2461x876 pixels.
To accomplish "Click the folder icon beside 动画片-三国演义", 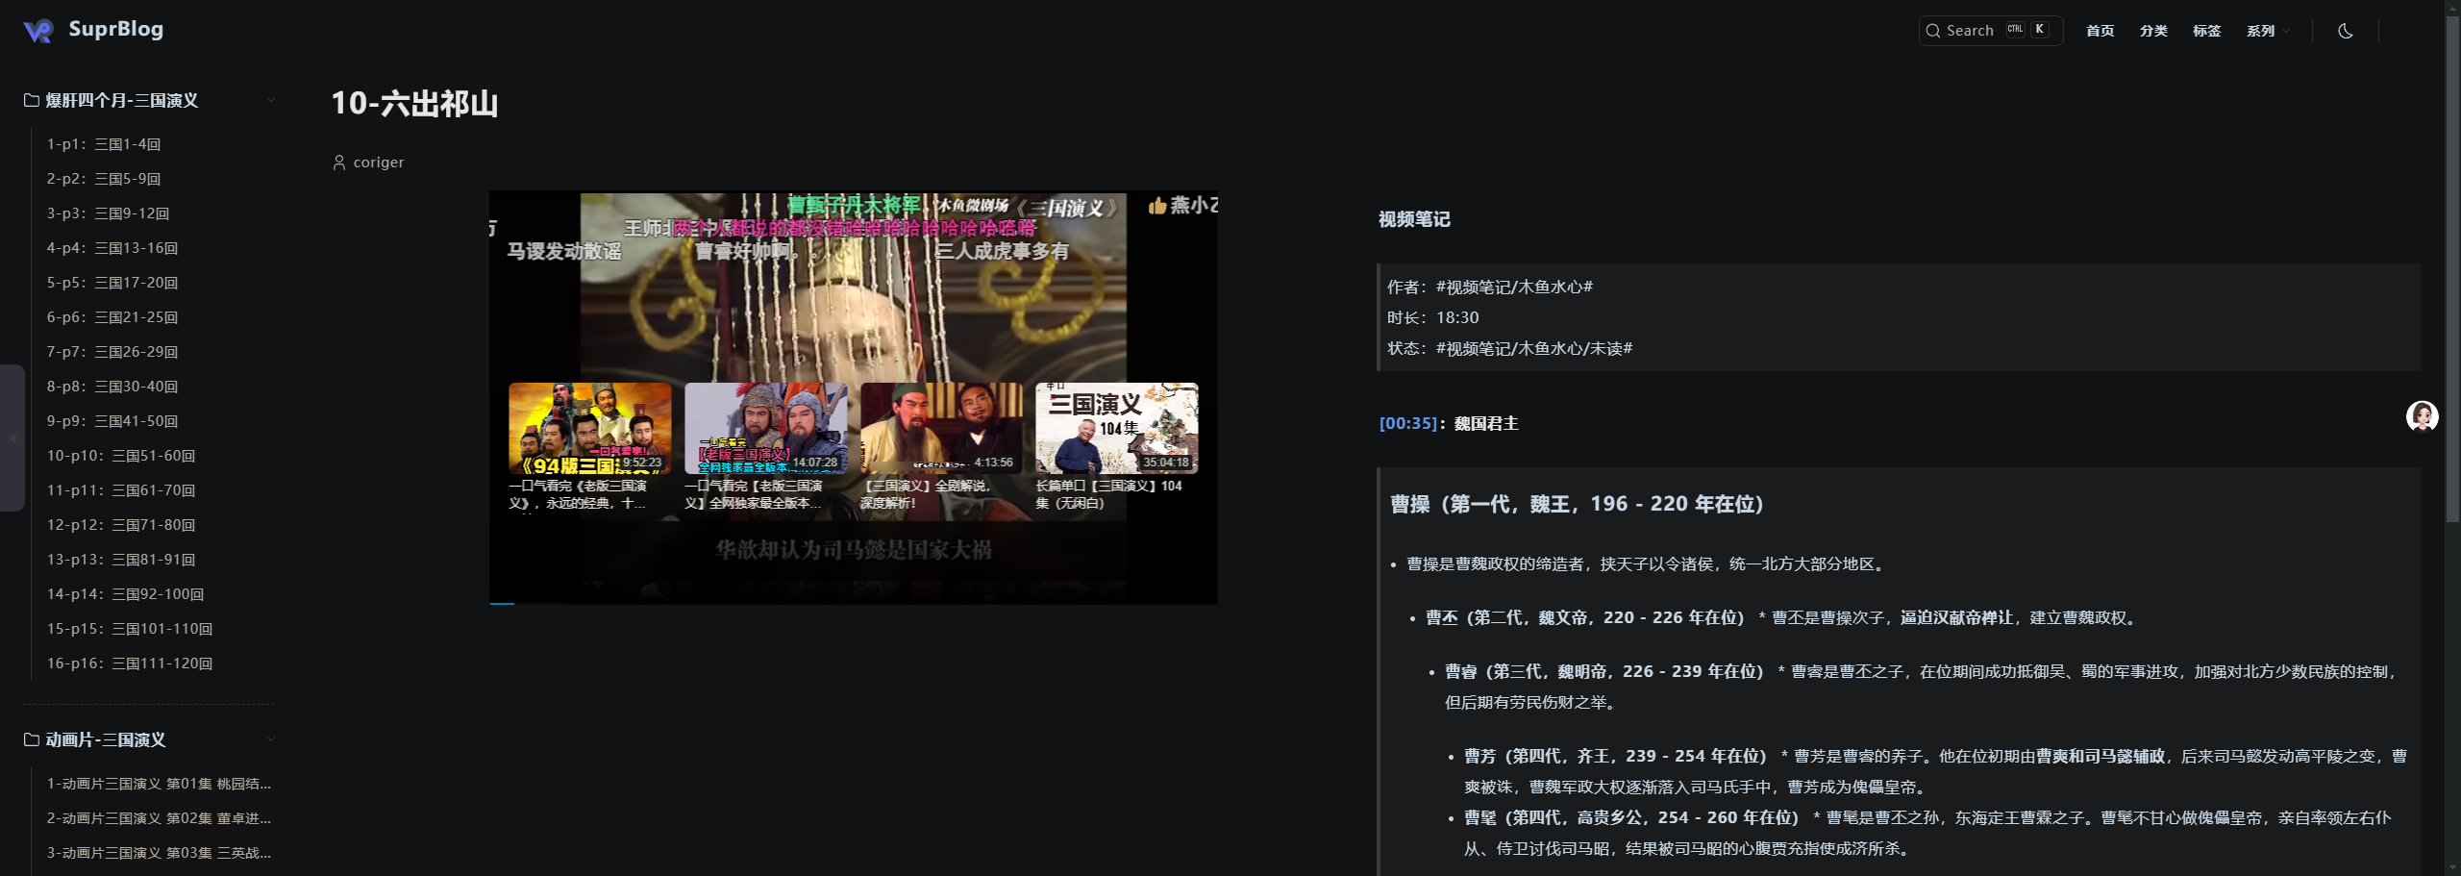I will pyautogui.click(x=32, y=739).
